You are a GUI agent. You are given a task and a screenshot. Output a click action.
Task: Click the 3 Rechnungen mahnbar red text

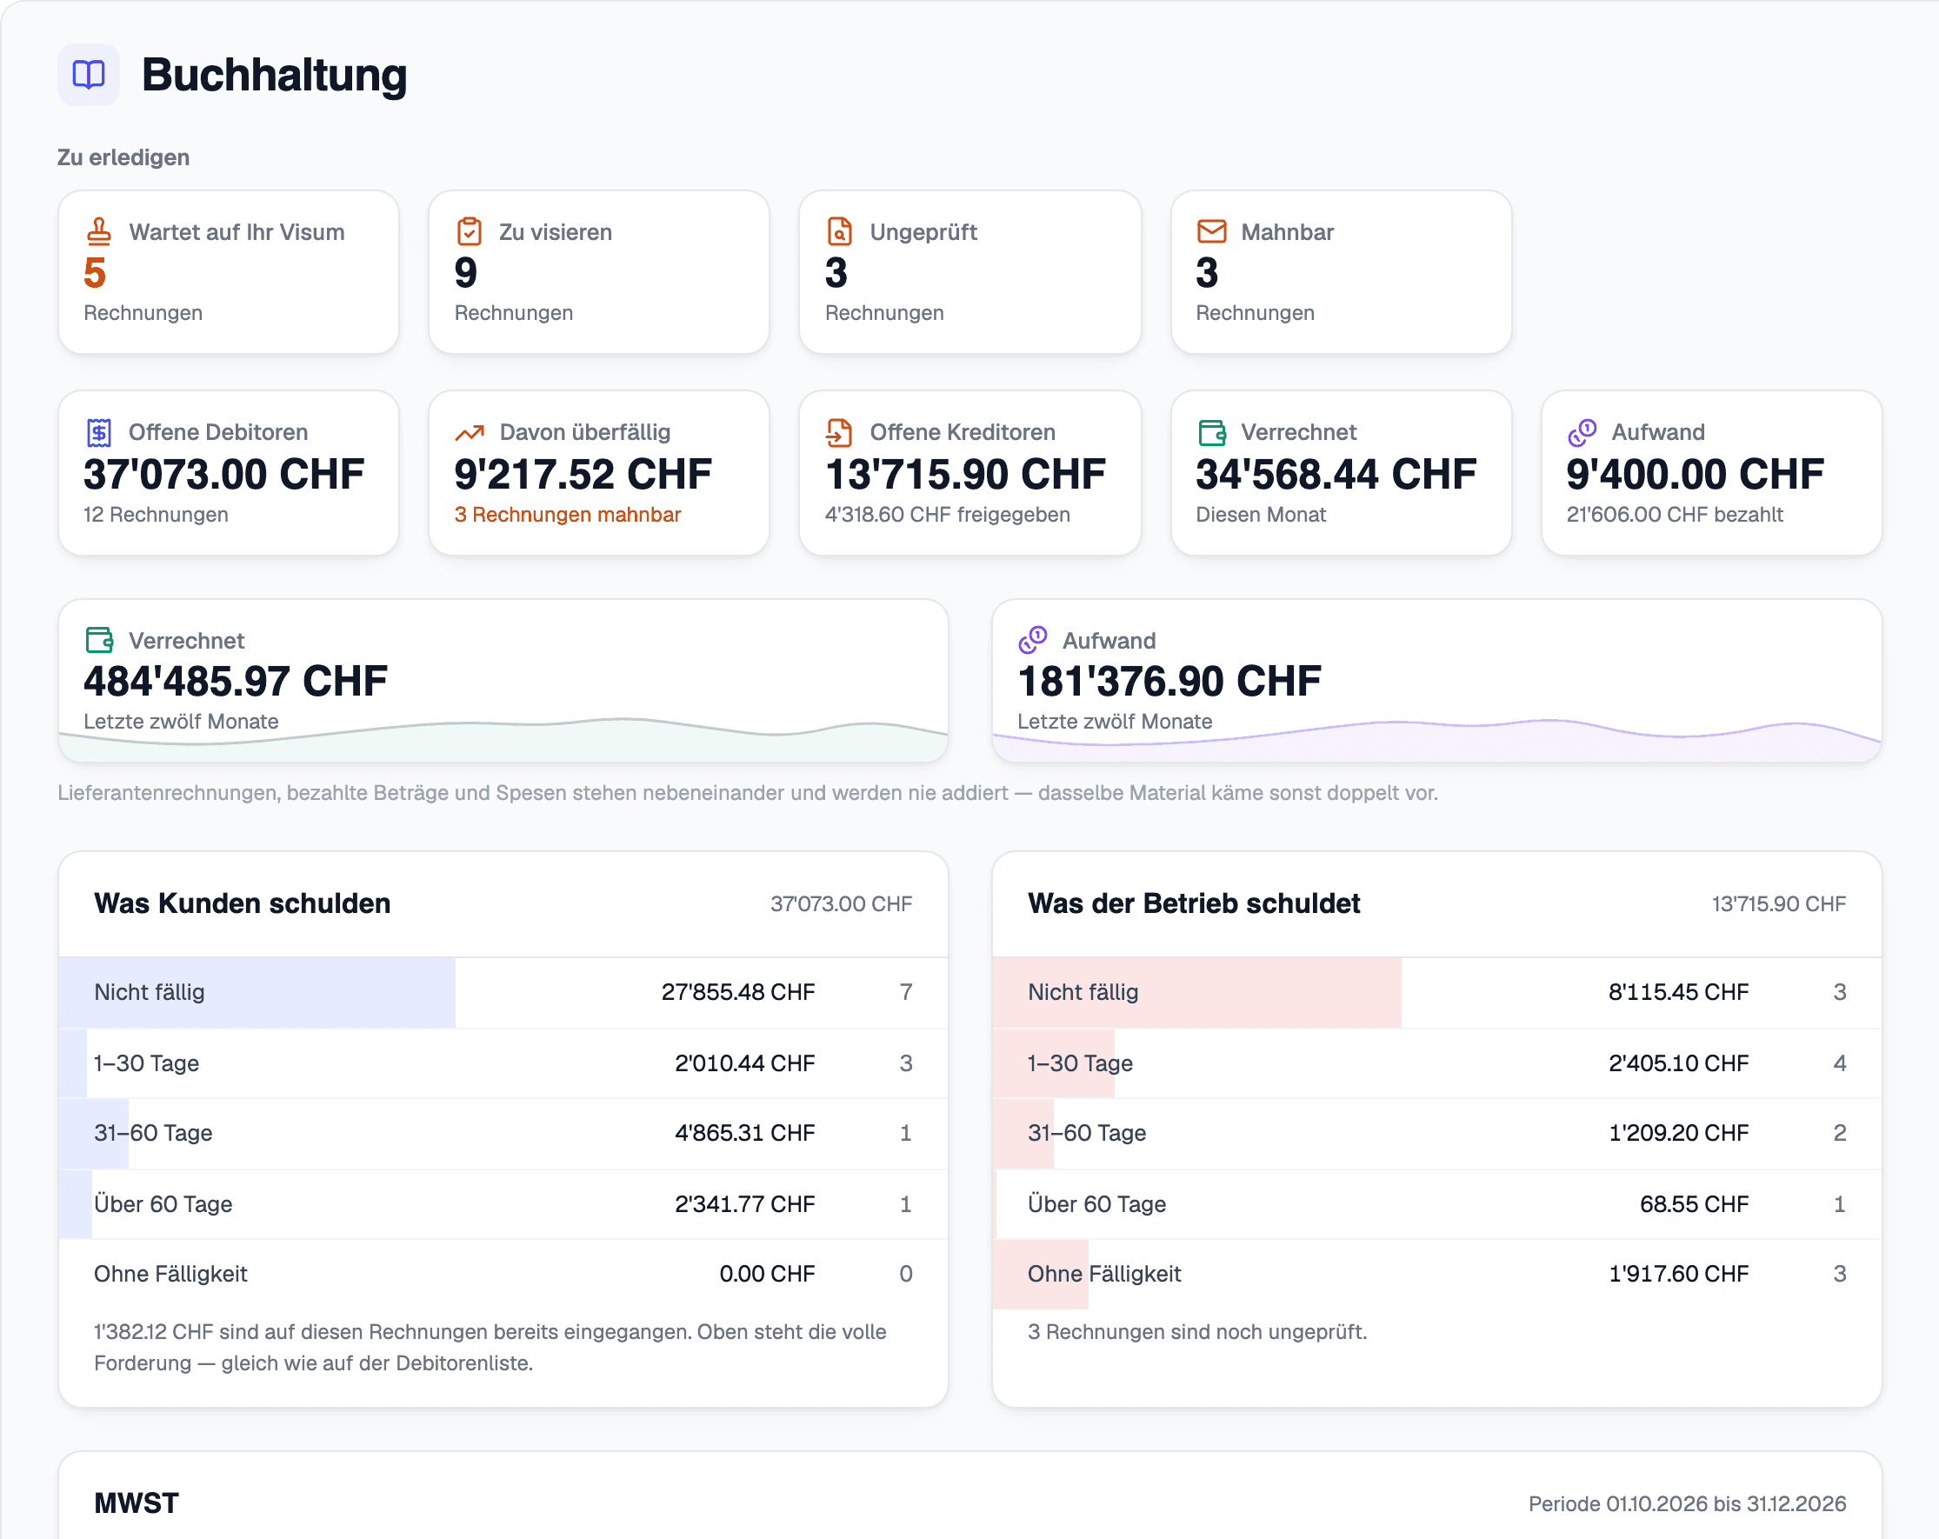coord(568,515)
